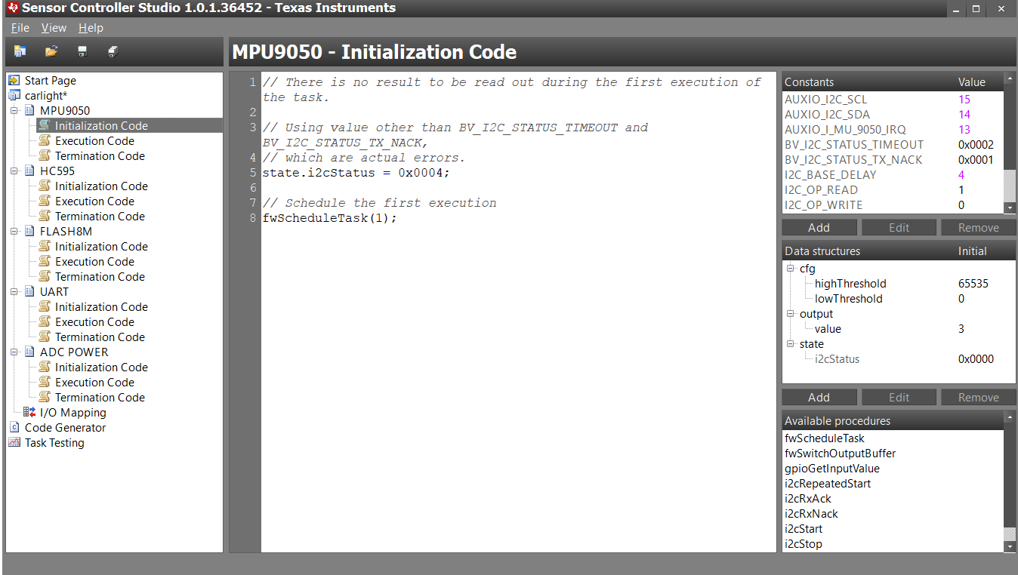The width and height of the screenshot is (1018, 575).
Task: Click the New Project toolbar icon
Action: (x=20, y=51)
